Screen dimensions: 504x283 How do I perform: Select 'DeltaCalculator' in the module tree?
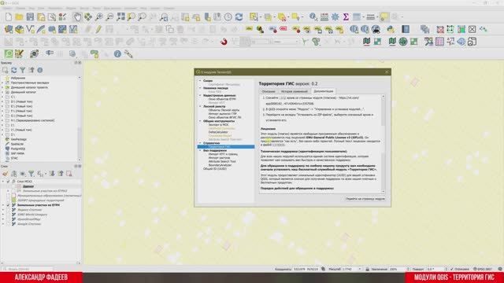218,132
